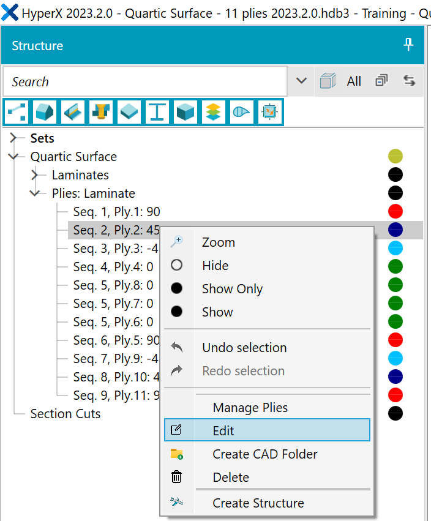Select the solid block filter icon
The height and width of the screenshot is (521, 431).
(45, 111)
